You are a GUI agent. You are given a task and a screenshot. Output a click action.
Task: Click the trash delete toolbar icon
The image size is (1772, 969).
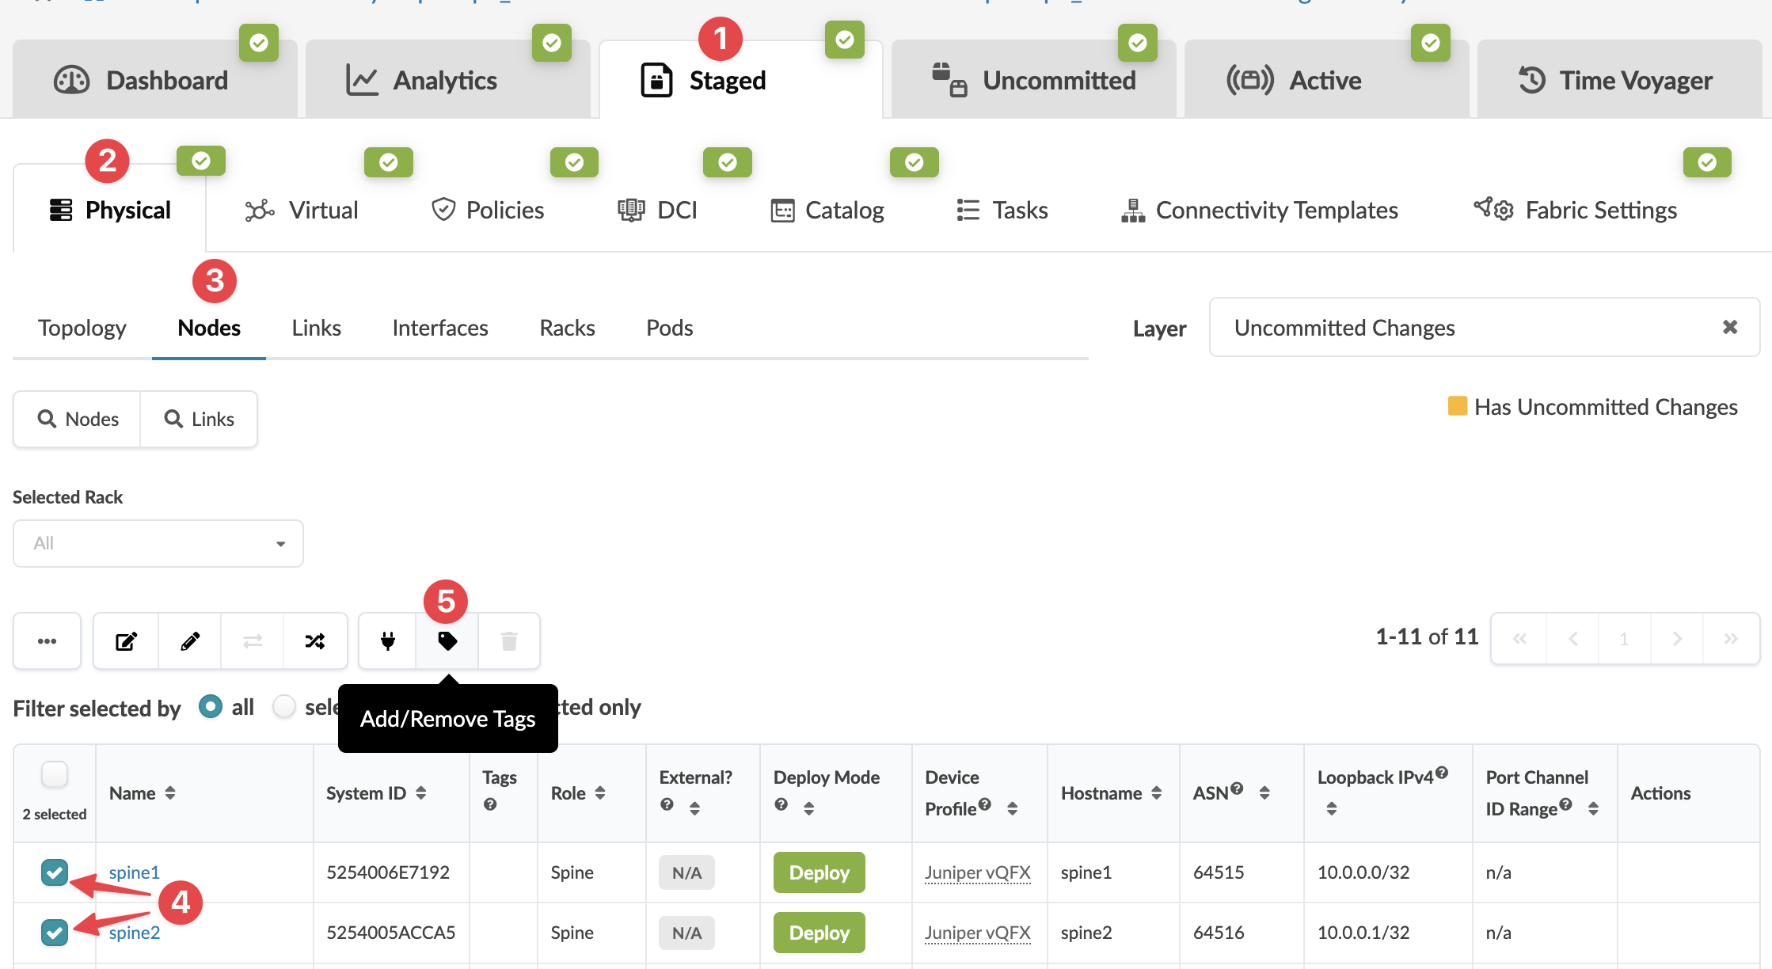pyautogui.click(x=509, y=640)
